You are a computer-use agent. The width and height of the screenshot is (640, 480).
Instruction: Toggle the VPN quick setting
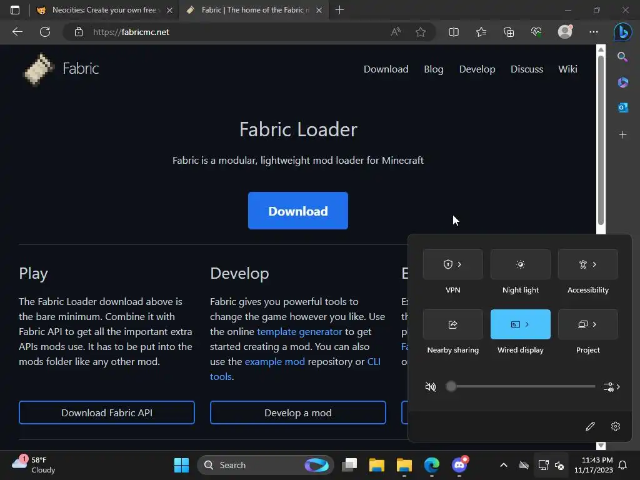click(x=447, y=264)
